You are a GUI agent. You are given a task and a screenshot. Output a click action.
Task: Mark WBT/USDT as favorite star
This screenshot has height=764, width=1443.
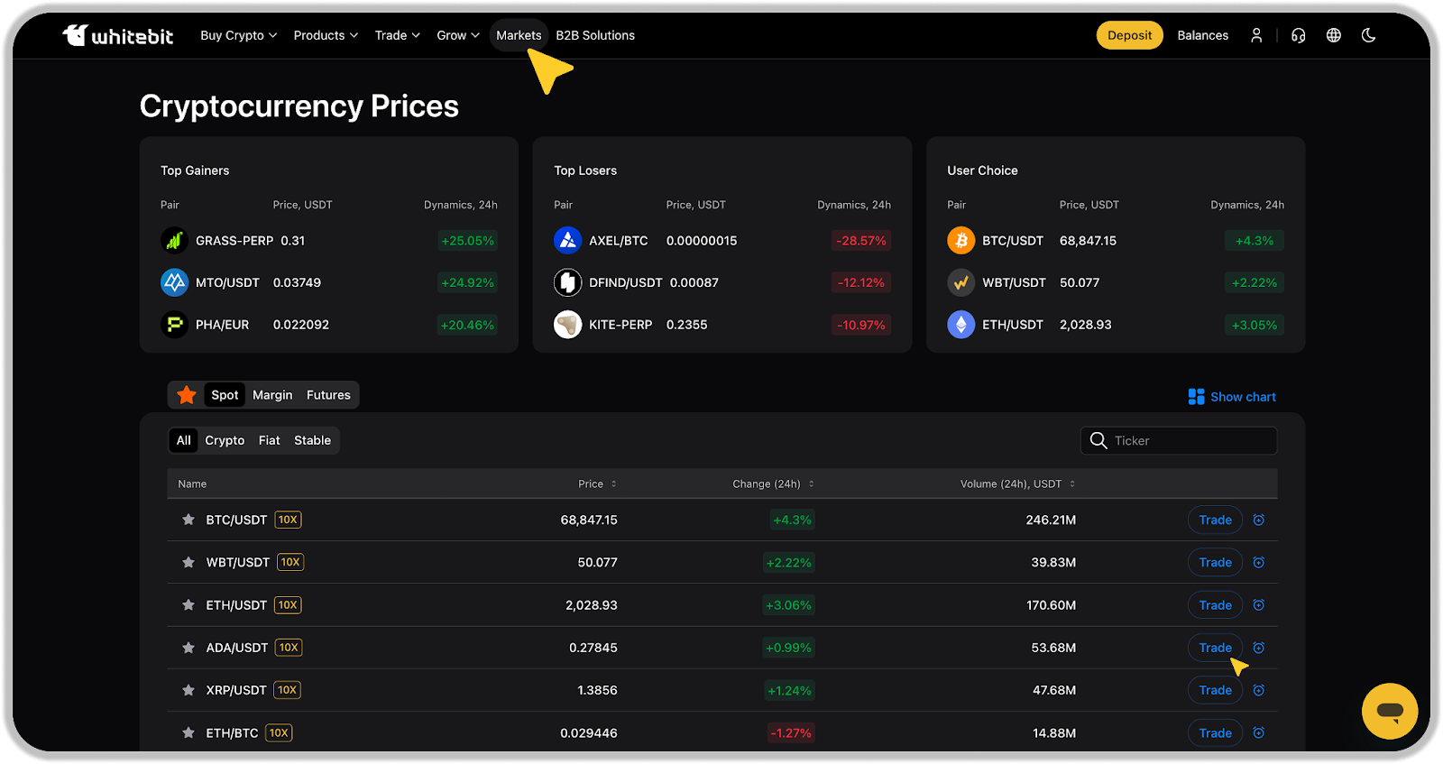(188, 562)
